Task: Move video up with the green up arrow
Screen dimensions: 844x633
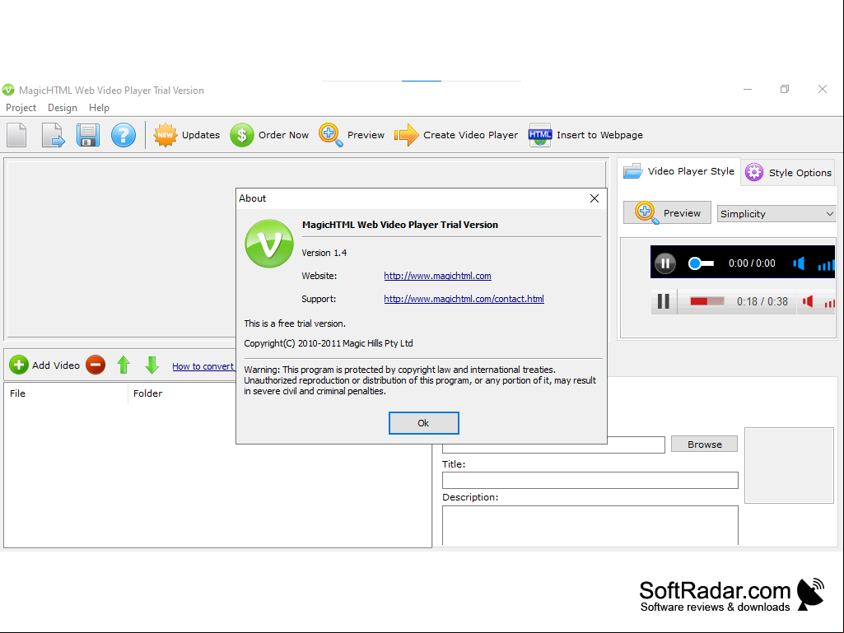Action: [124, 365]
